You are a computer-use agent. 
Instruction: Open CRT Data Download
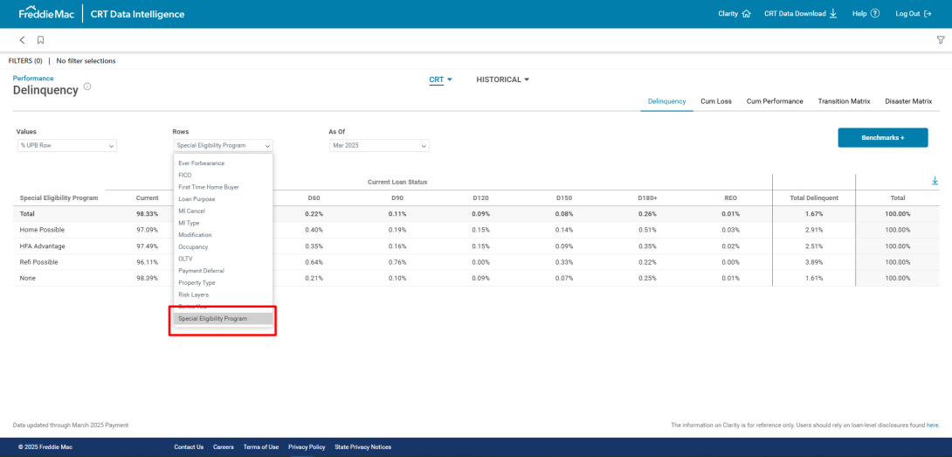pos(800,13)
